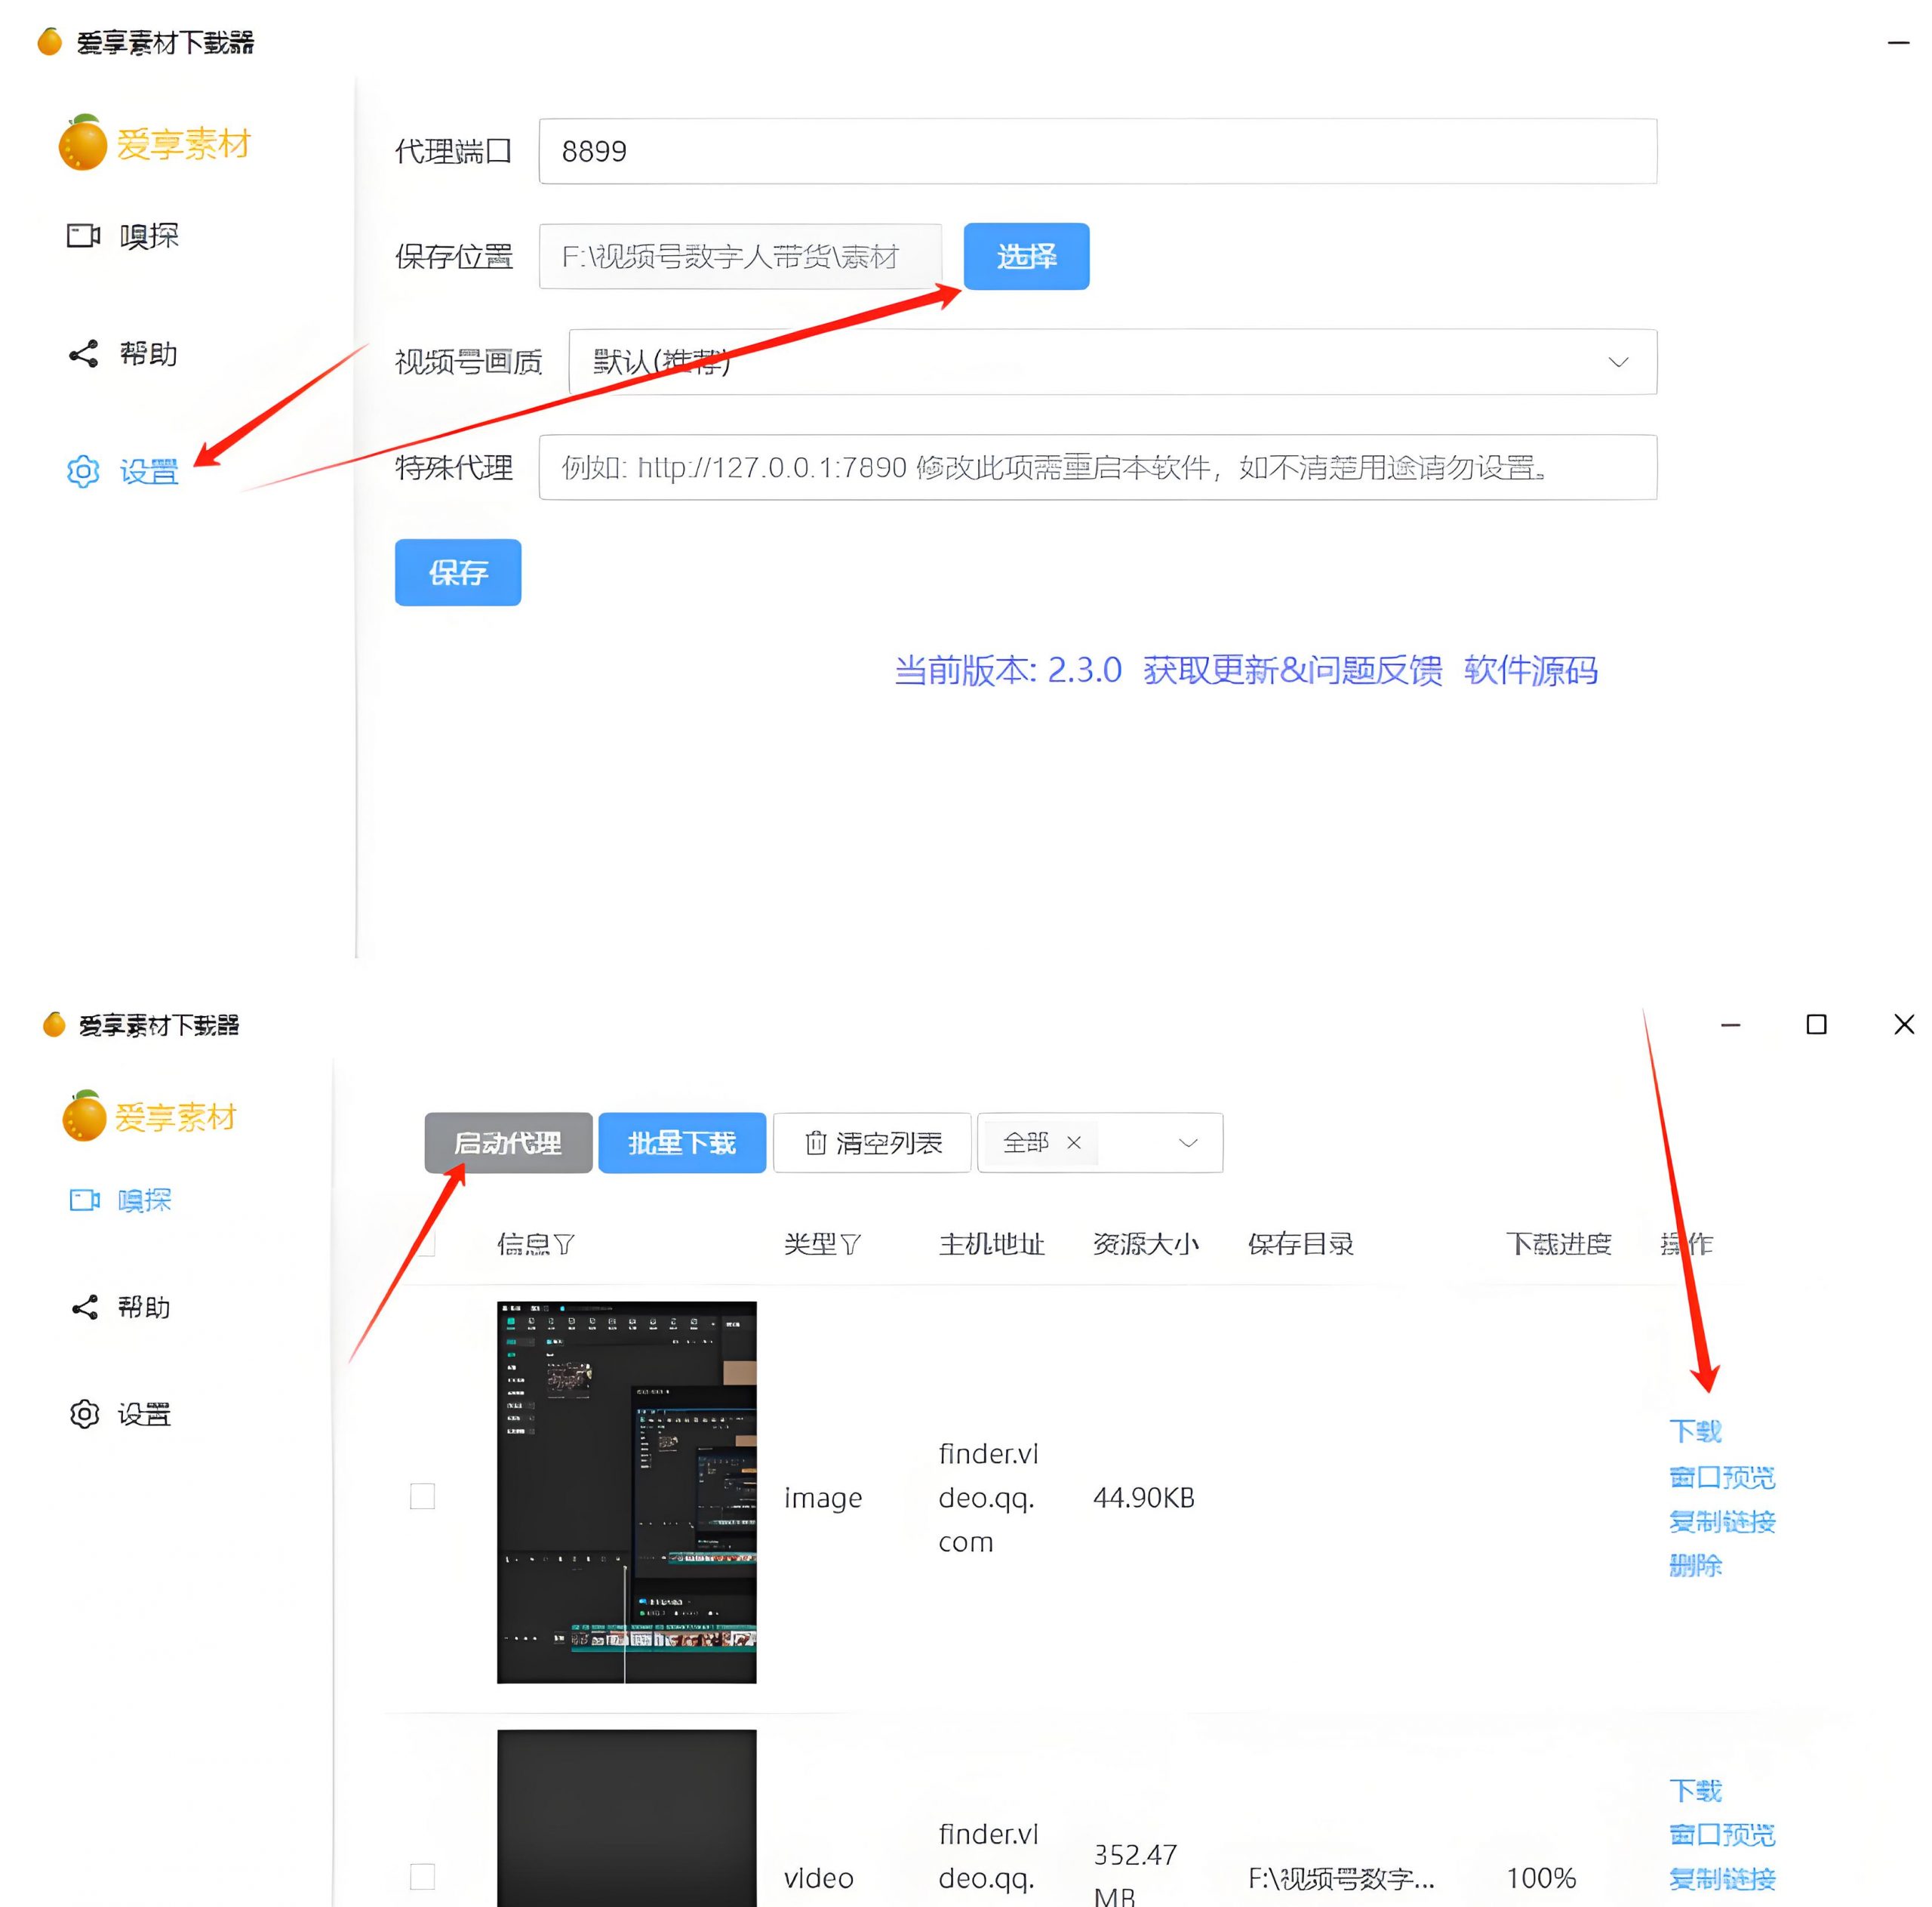Open the 软件源码 source code link
The height and width of the screenshot is (1907, 1932).
point(1528,670)
